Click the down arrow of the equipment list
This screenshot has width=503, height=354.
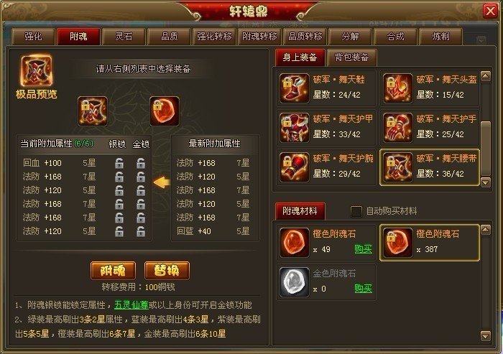point(486,182)
